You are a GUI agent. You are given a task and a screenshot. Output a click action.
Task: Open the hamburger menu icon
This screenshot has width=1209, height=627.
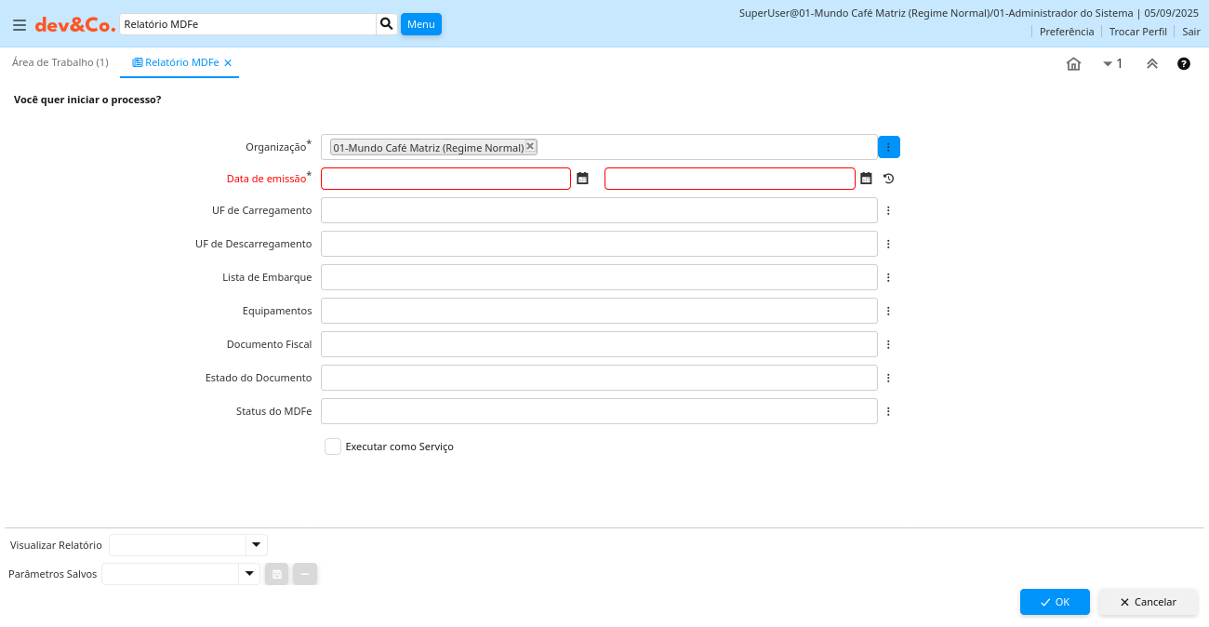pyautogui.click(x=19, y=25)
